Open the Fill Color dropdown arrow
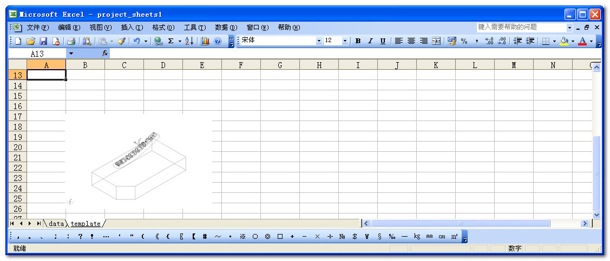This screenshot has width=610, height=261. (x=573, y=41)
